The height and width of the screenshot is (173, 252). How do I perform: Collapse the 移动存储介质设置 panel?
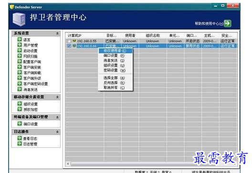coord(57,97)
